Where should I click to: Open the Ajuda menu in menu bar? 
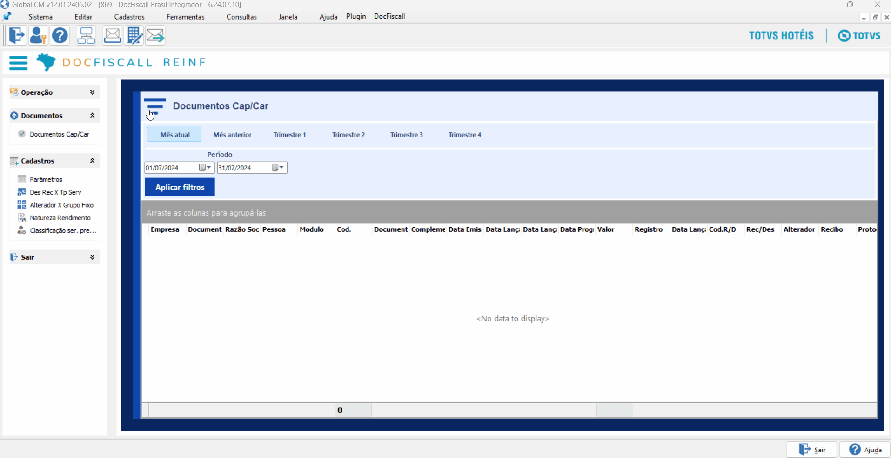[x=328, y=17]
